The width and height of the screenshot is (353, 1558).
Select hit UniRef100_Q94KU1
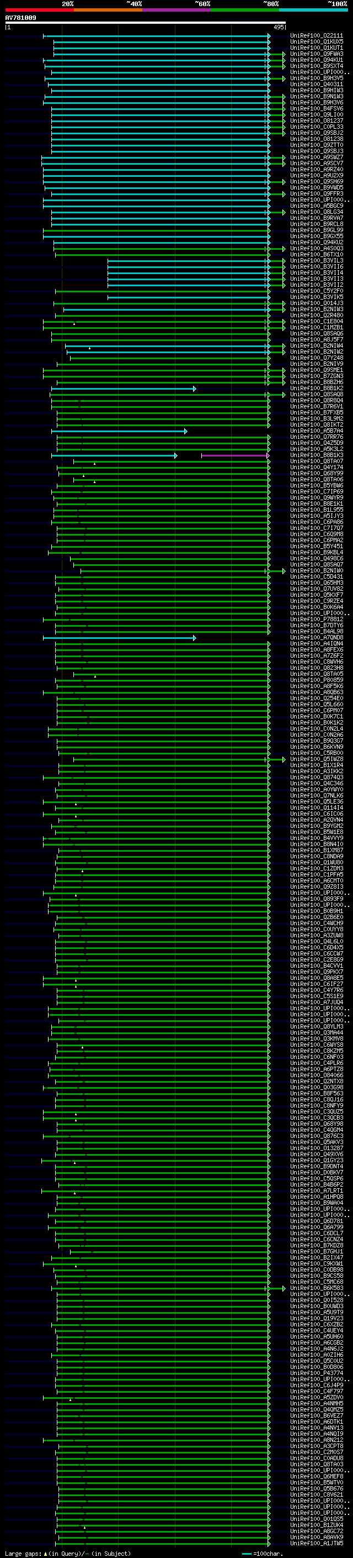point(316,60)
